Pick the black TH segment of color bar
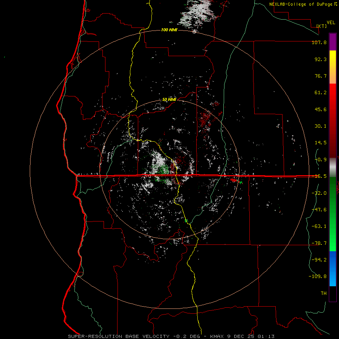This screenshot has height=339, width=339. pos(333,294)
